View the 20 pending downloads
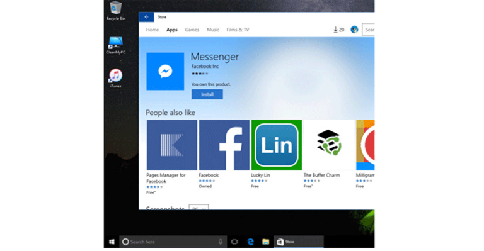The width and height of the screenshot is (484, 251). tap(338, 30)
